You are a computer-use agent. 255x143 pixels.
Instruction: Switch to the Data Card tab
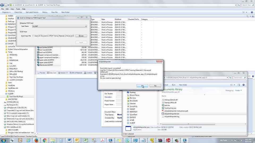pos(52,73)
